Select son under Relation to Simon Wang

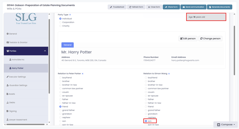point(146,121)
